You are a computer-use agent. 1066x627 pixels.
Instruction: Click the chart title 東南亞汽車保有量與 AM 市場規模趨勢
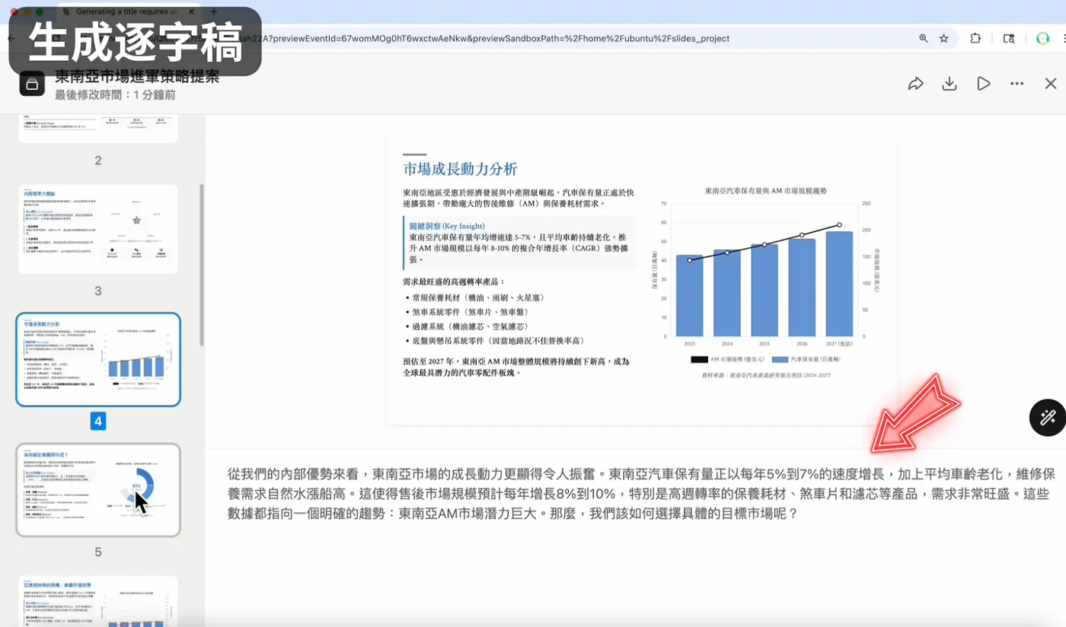pos(765,191)
